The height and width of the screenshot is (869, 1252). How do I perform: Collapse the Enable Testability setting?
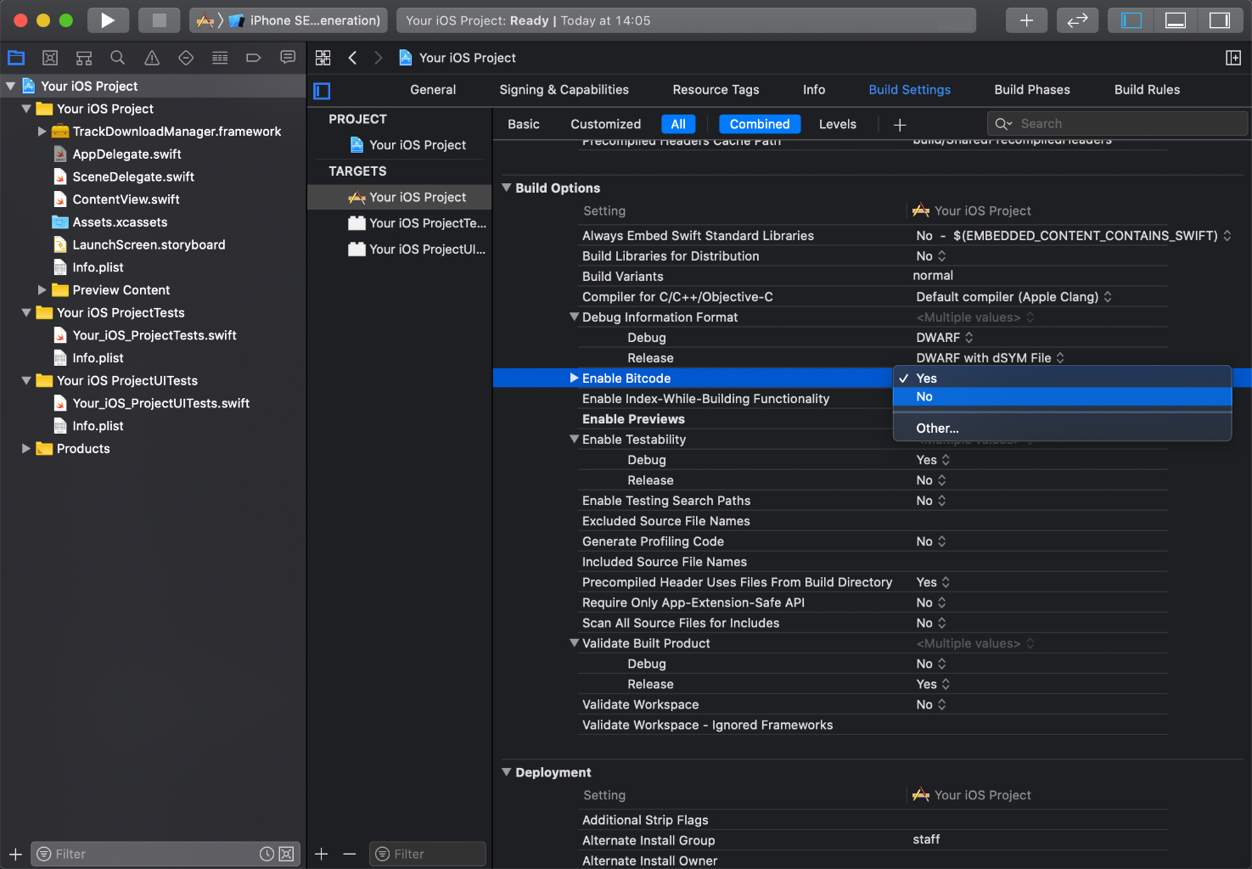(575, 440)
